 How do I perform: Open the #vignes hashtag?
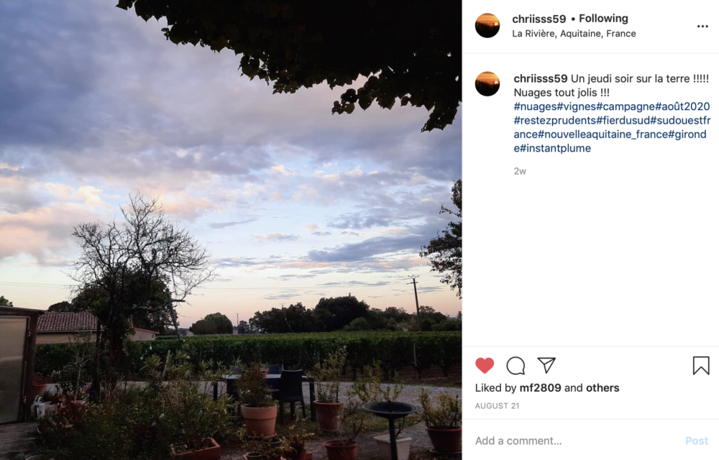click(x=577, y=106)
